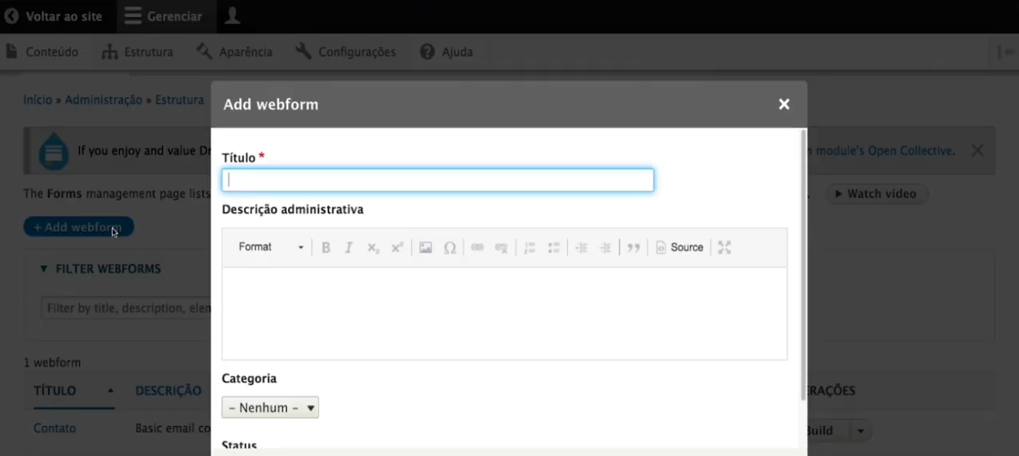Insert a block quote
The width and height of the screenshot is (1019, 456).
pos(634,247)
